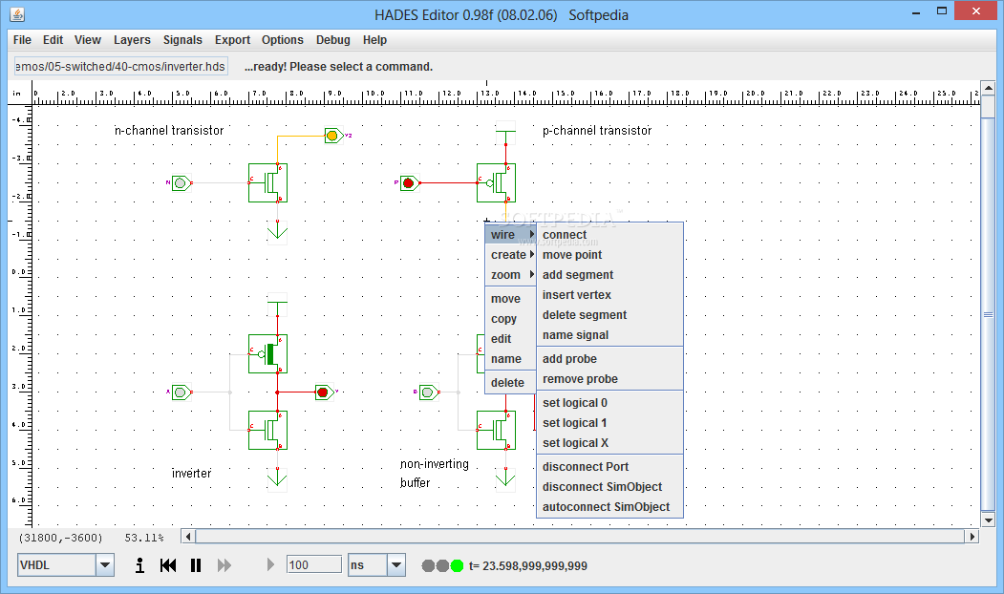The width and height of the screenshot is (1004, 594).
Task: Click the ground symbol under non-inverting buffer
Action: point(505,477)
